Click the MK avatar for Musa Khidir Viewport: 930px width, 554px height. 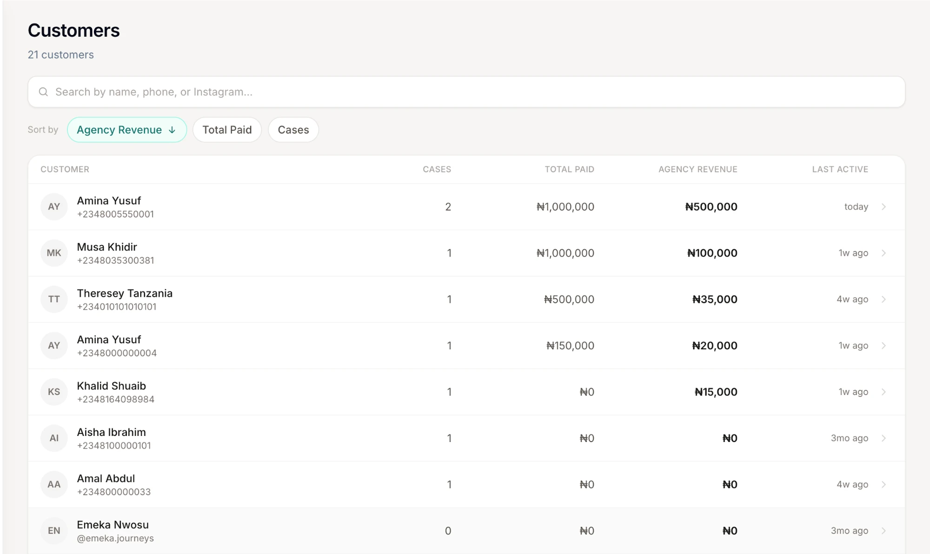coord(54,253)
